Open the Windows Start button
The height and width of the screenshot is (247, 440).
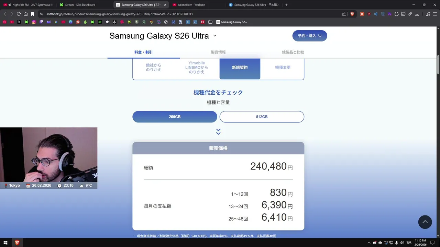point(5,243)
